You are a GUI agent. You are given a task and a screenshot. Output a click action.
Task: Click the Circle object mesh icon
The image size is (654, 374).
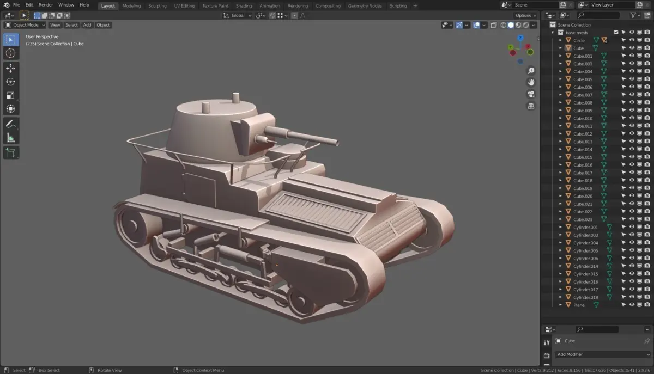568,40
